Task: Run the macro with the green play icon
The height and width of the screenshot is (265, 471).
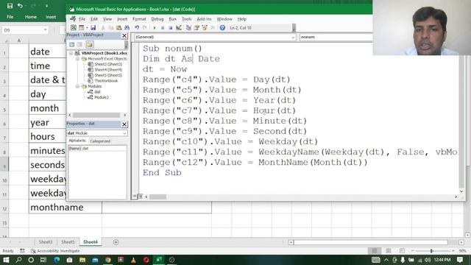Action: point(155,28)
